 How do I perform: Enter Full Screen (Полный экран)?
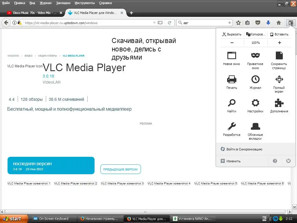point(279,84)
